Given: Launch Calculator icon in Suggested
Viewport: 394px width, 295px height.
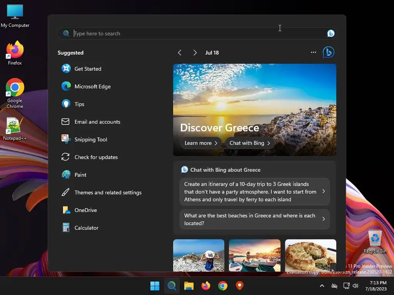Looking at the screenshot, I should (x=66, y=228).
